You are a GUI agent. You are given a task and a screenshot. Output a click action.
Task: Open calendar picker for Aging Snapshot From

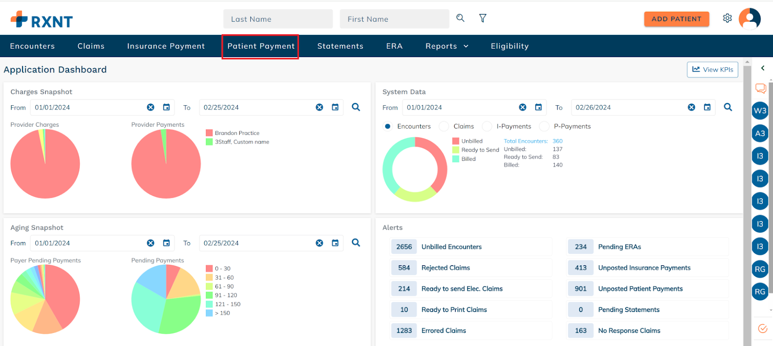[166, 243]
